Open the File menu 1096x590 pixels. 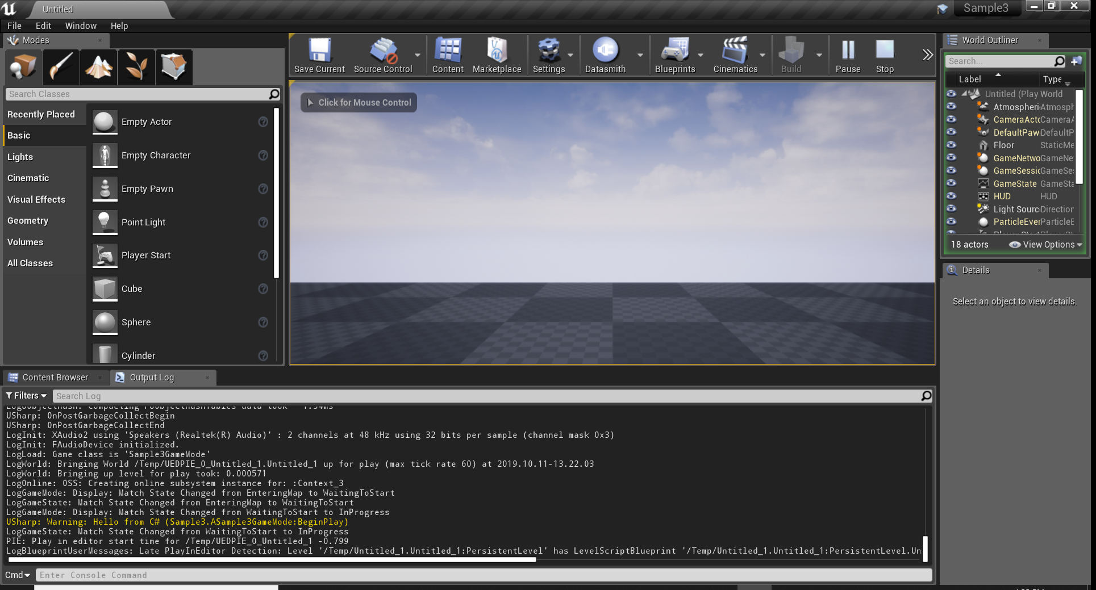(14, 26)
